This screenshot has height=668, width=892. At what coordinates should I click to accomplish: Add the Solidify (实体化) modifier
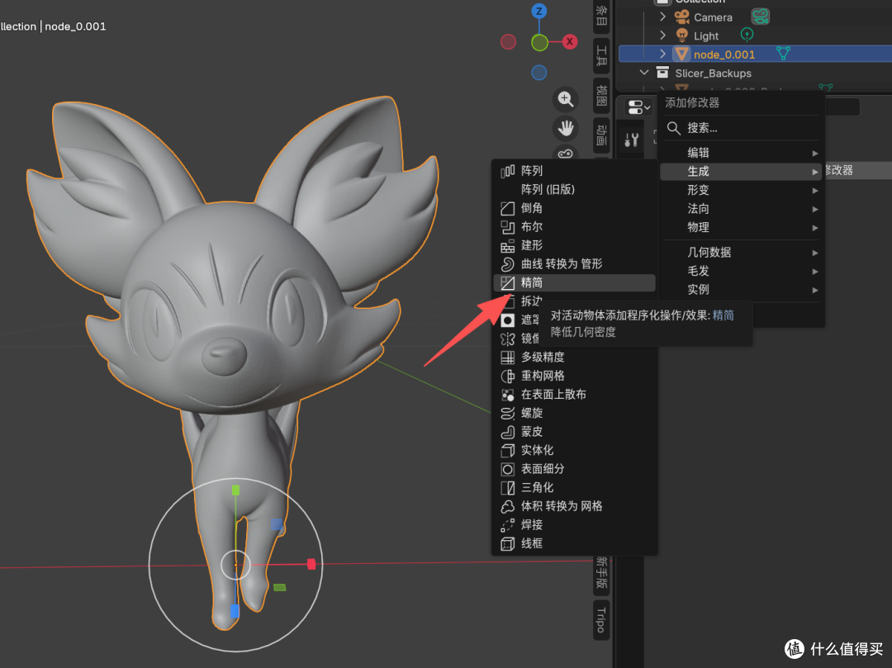(x=575, y=450)
